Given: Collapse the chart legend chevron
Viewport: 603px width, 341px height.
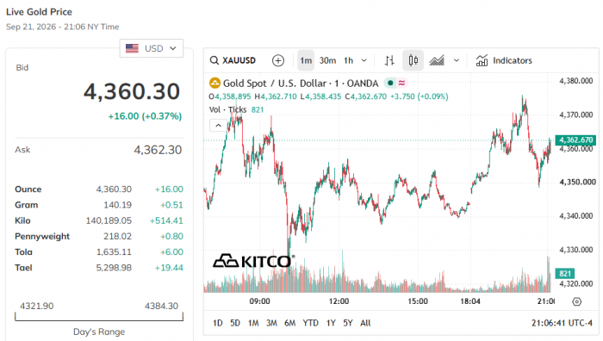Looking at the screenshot, I should pyautogui.click(x=218, y=126).
